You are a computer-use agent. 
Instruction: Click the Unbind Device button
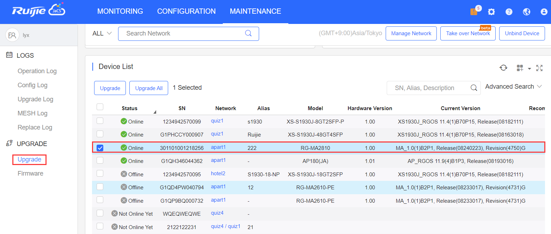pyautogui.click(x=522, y=33)
